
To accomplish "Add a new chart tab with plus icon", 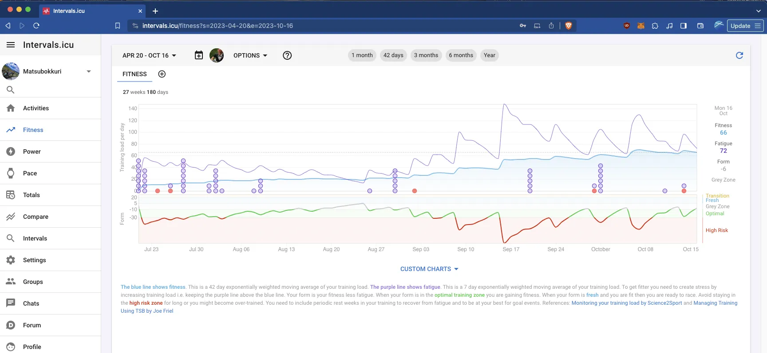I will [162, 74].
